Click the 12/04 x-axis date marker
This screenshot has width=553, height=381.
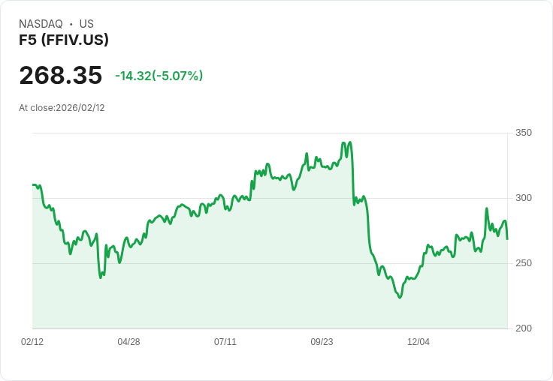click(x=419, y=341)
